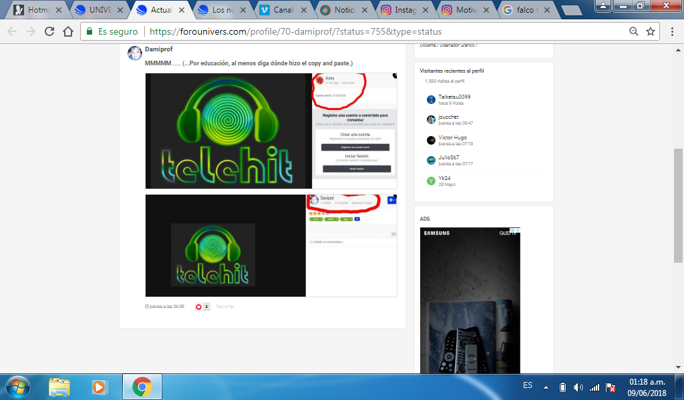The height and width of the screenshot is (400, 684).
Task: Open the taskbar clock showing 01:18 a.m.
Action: click(x=647, y=387)
